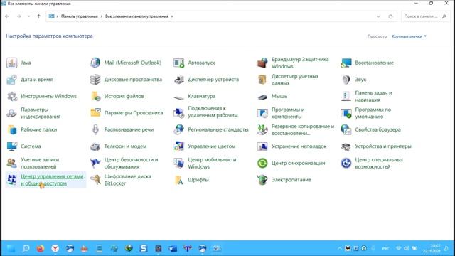Open Параметры индексирования icon
The width and height of the screenshot is (455, 256).
[x=12, y=113]
